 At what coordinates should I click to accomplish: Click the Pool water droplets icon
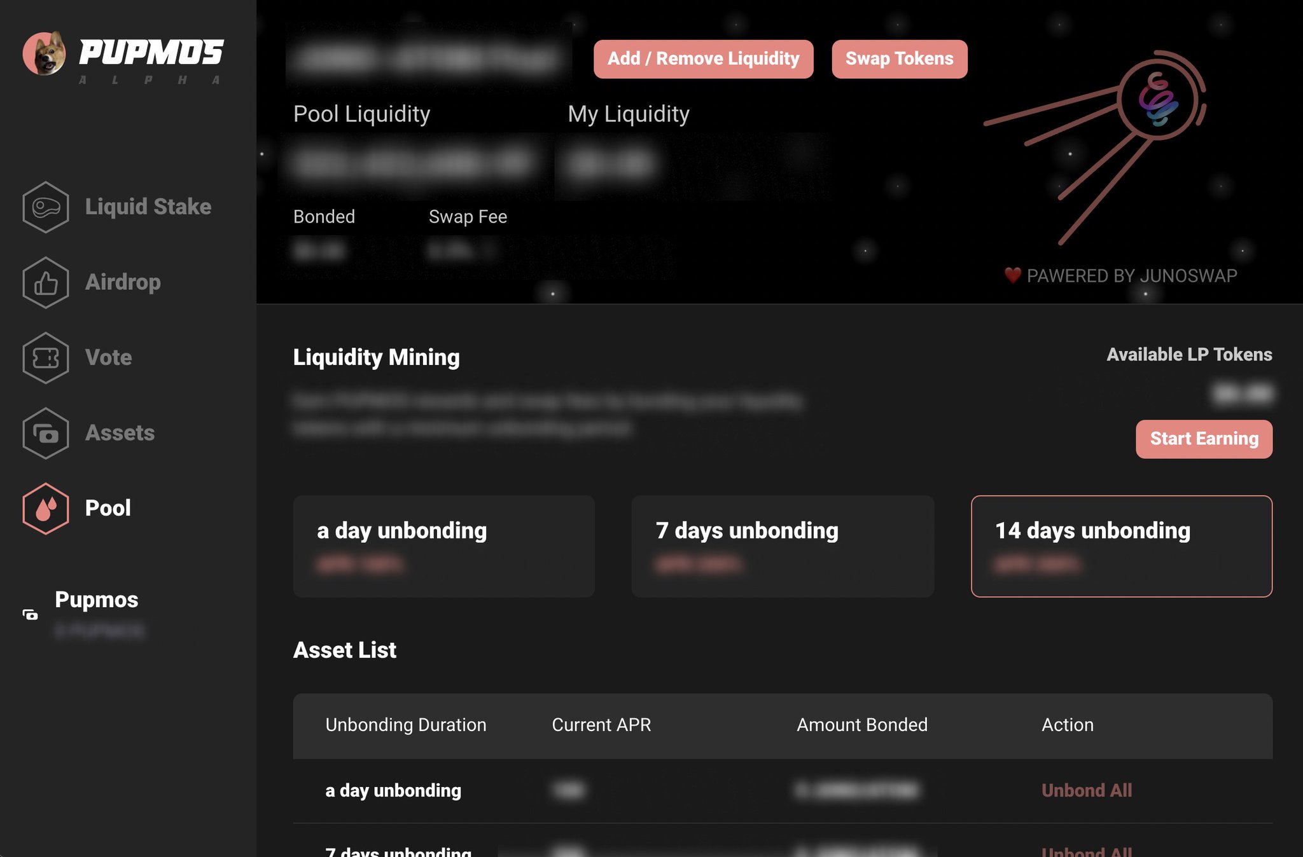tap(45, 509)
